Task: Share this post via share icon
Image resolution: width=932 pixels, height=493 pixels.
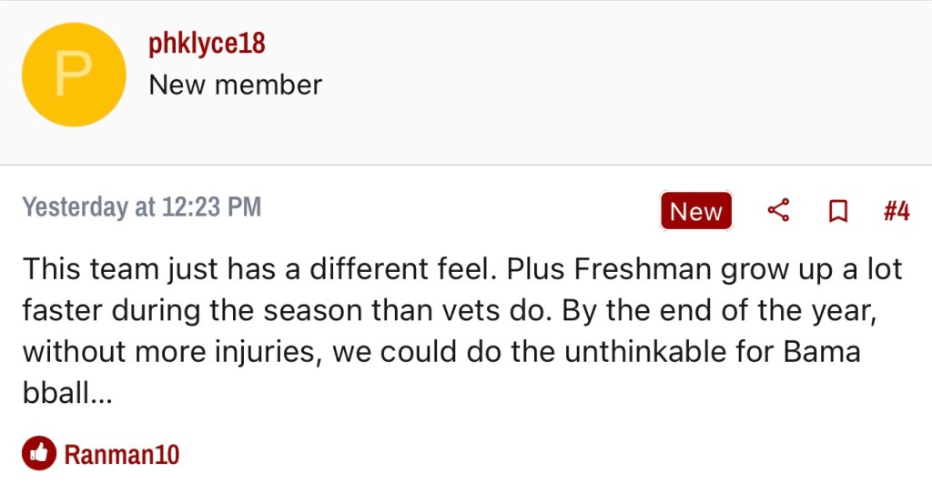Action: [778, 211]
